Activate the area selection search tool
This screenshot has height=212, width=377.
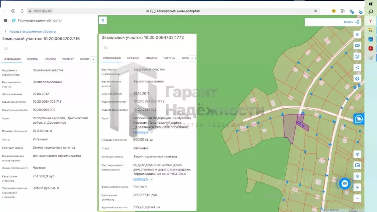coord(357,57)
